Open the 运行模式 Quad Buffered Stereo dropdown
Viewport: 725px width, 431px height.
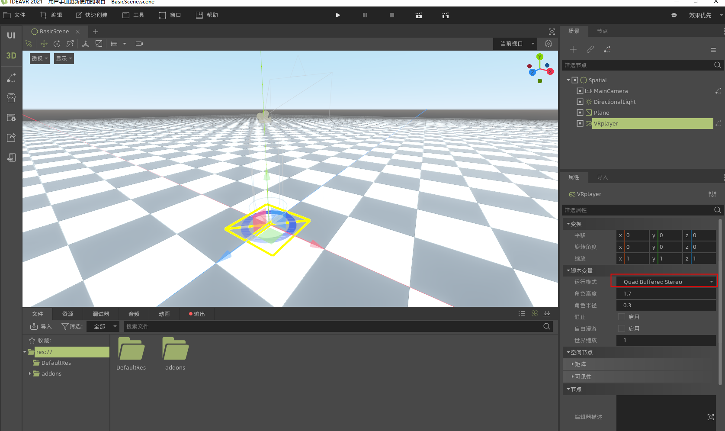(x=666, y=282)
